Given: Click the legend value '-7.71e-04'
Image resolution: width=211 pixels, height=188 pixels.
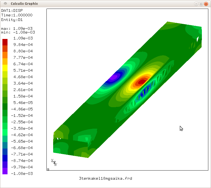Looking at the screenshot, I should click(x=22, y=154).
